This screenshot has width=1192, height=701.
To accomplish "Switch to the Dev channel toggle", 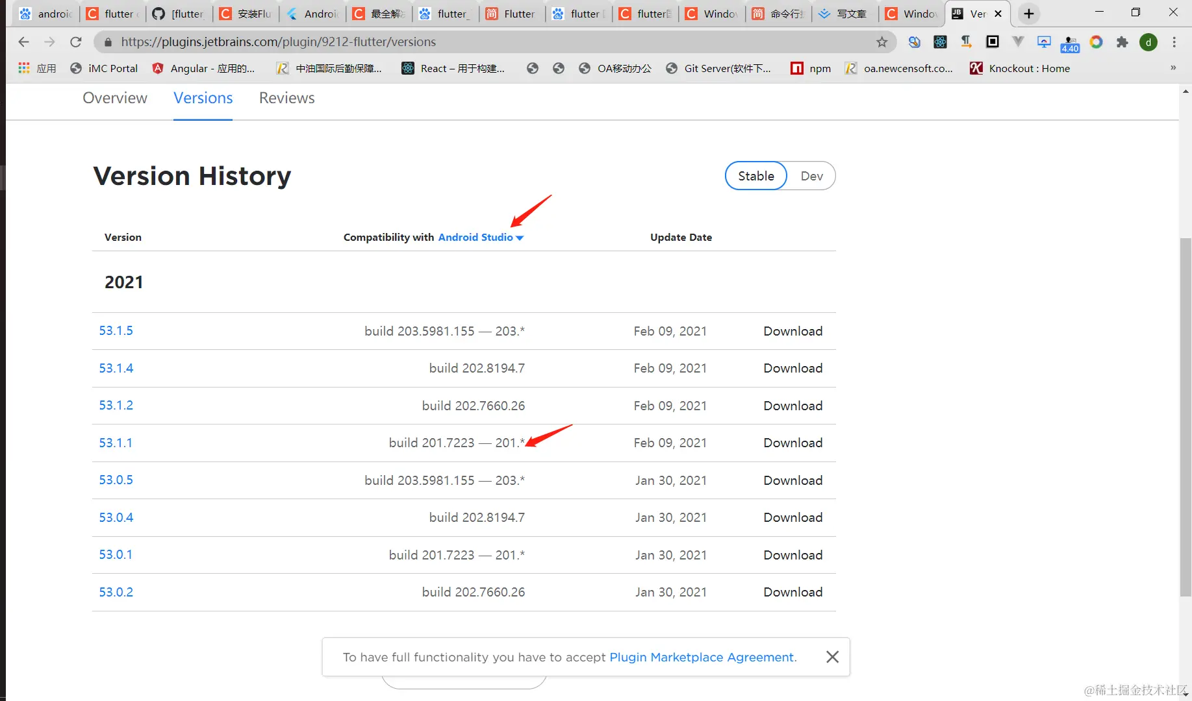I will click(x=811, y=176).
